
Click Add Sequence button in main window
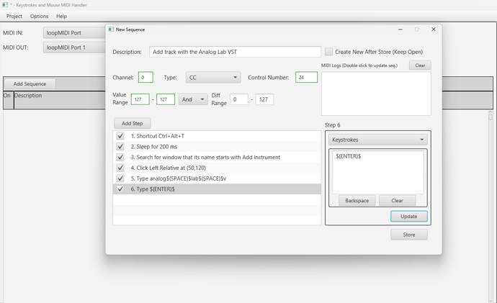[30, 84]
